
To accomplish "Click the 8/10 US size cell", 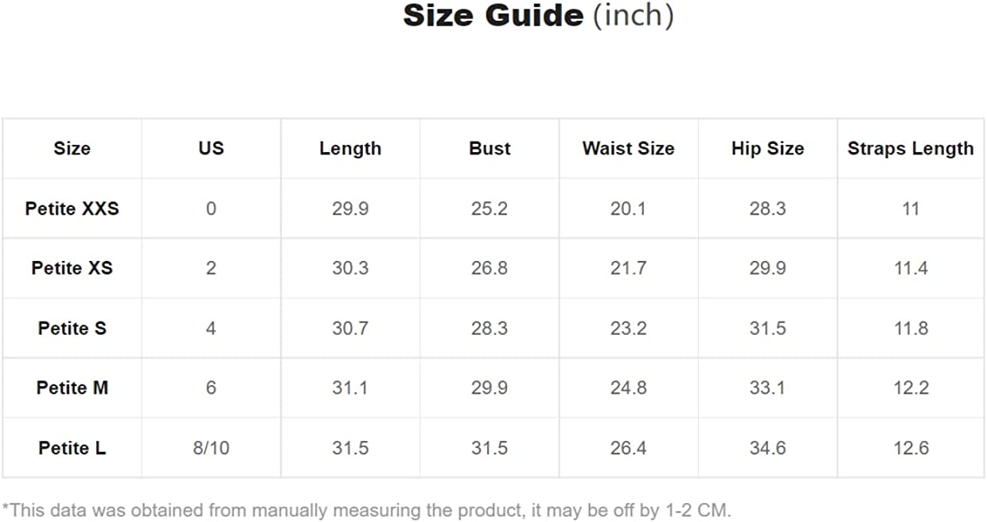I will (211, 448).
